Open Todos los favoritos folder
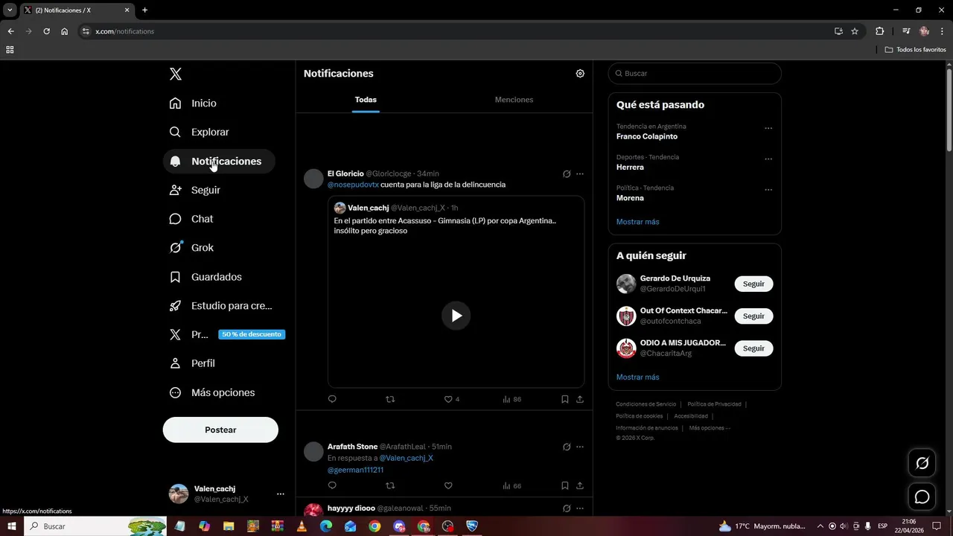 (x=915, y=50)
